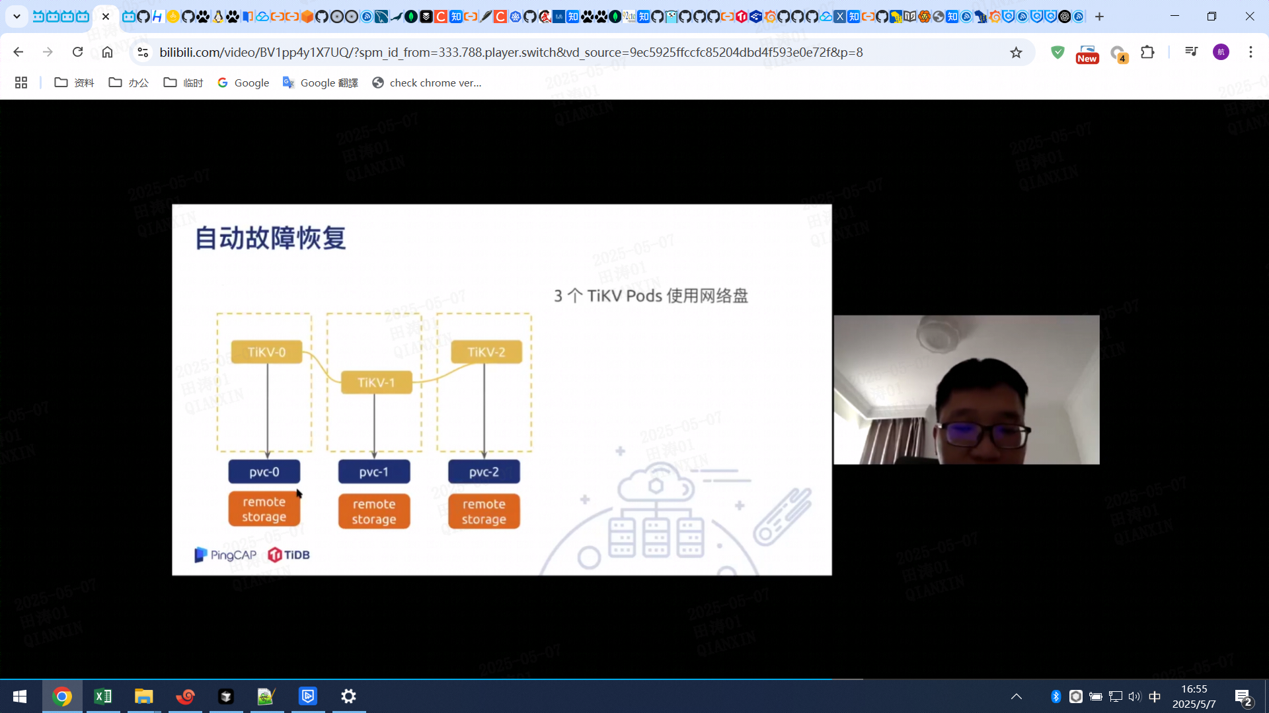The width and height of the screenshot is (1269, 713).
Task: Open the Chrome three-dot menu
Action: click(1250, 52)
